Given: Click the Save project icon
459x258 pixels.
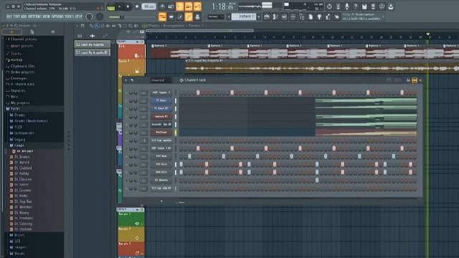Looking at the screenshot, I should coord(364,6).
